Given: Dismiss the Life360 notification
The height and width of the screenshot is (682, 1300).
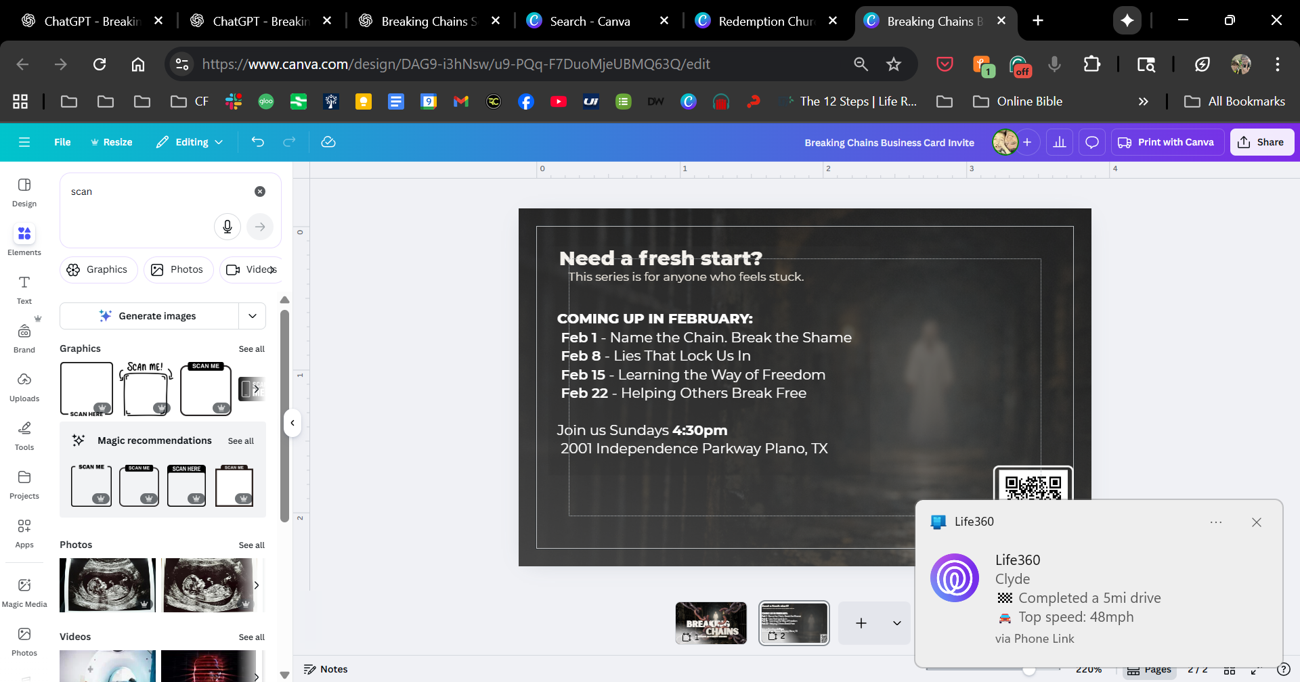Looking at the screenshot, I should coord(1257,522).
